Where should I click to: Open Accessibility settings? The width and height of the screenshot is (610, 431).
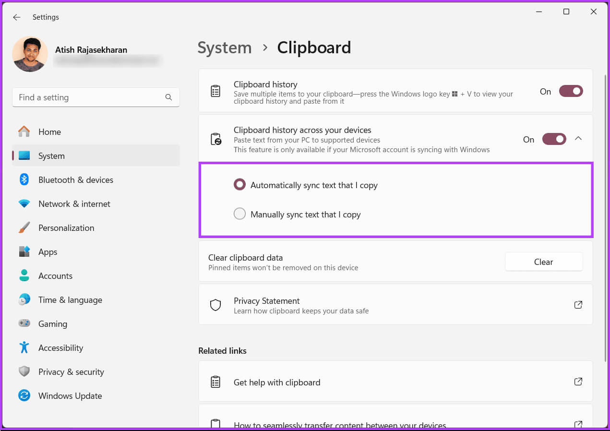96,347
